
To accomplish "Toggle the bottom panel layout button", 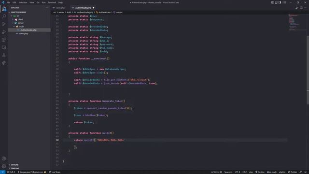I will pyautogui.click(x=276, y=2).
